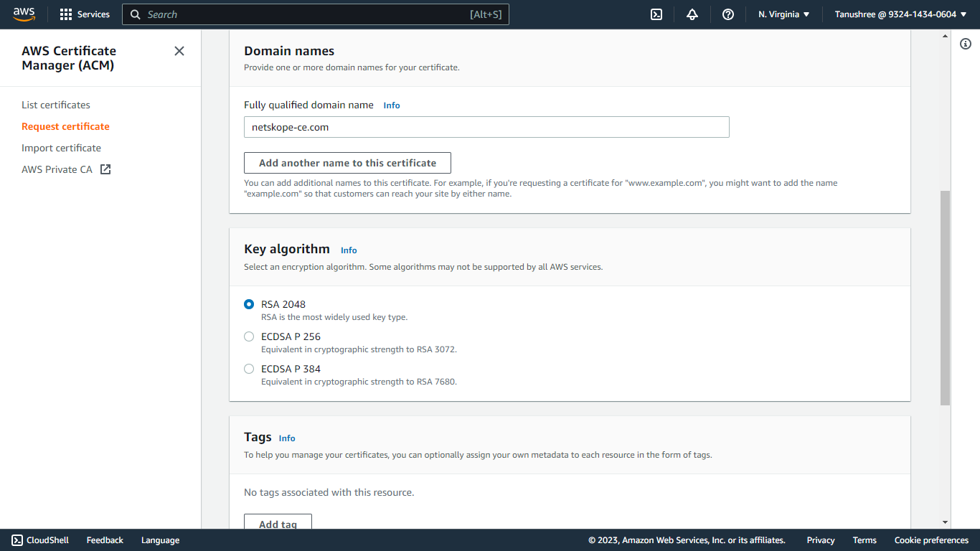Viewport: 980px width, 551px height.
Task: Focus the top Search box
Action: click(x=316, y=14)
